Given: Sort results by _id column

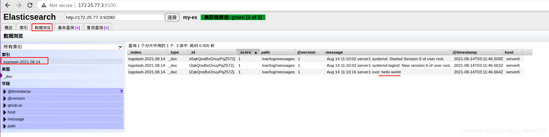Looking at the screenshot, I should (x=212, y=52).
